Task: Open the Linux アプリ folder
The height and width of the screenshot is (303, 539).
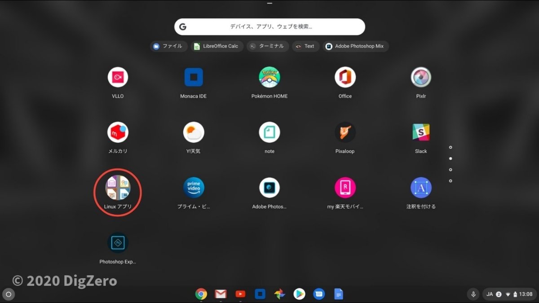Action: click(x=118, y=188)
